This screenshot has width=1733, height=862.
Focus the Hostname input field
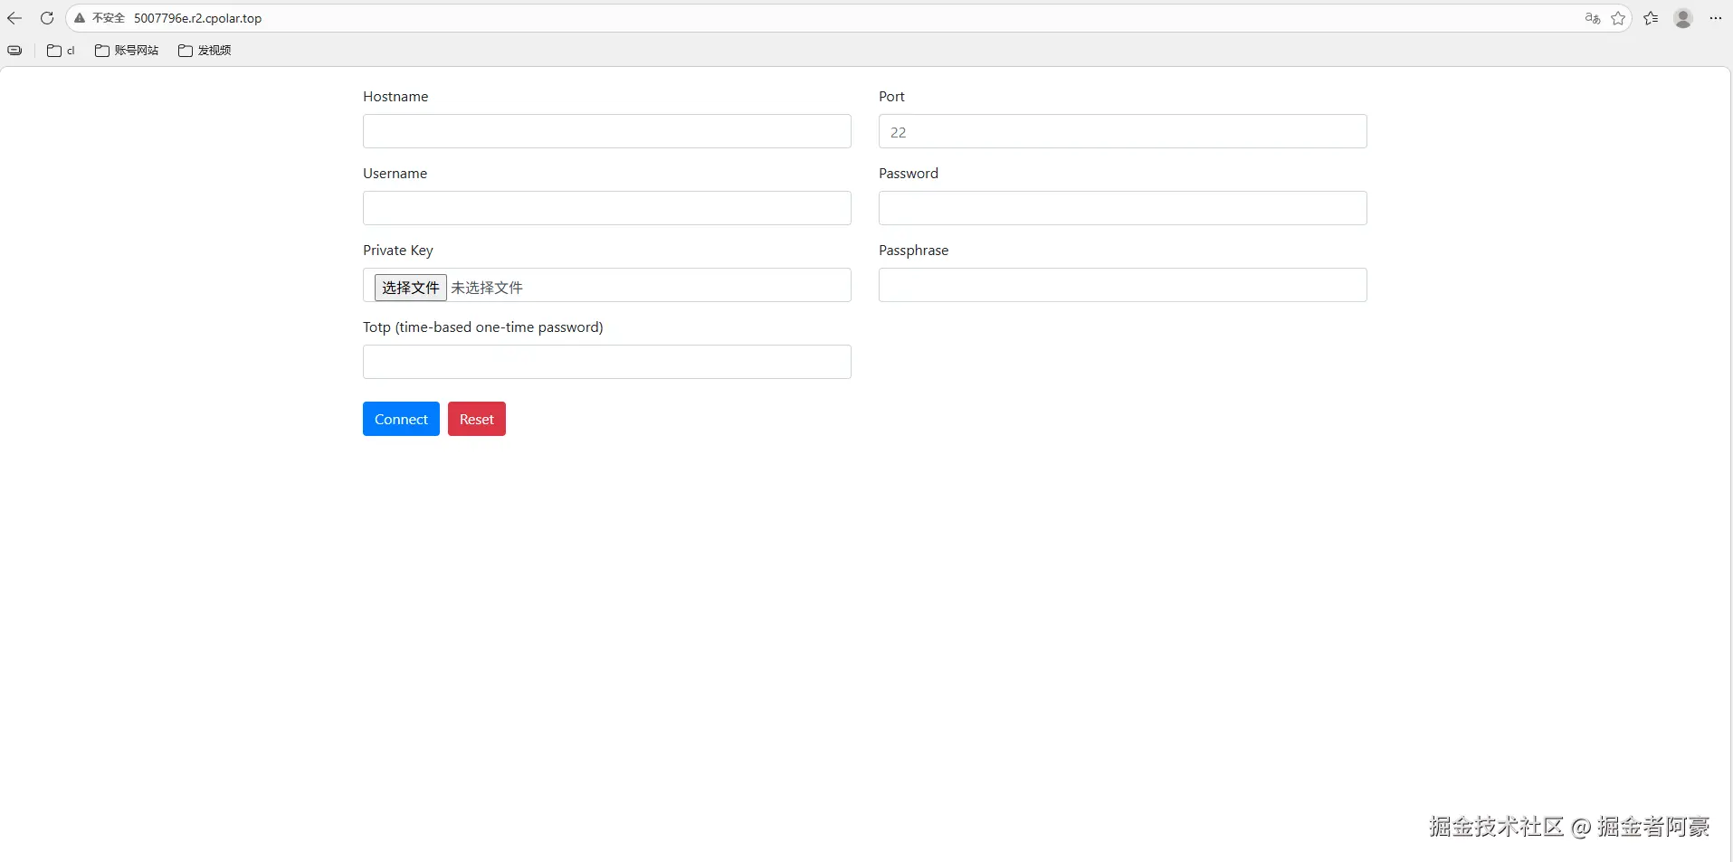point(607,131)
